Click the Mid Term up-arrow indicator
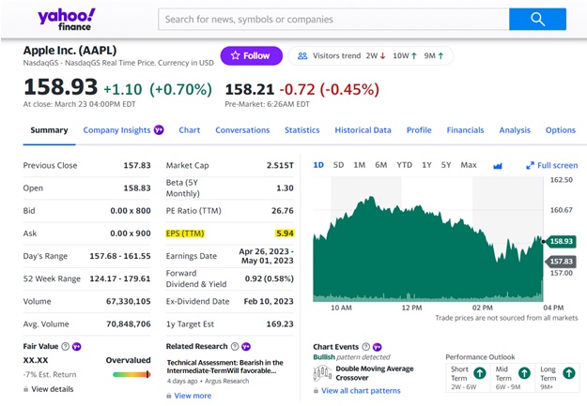Viewport: 587px width, 406px height. click(x=524, y=373)
